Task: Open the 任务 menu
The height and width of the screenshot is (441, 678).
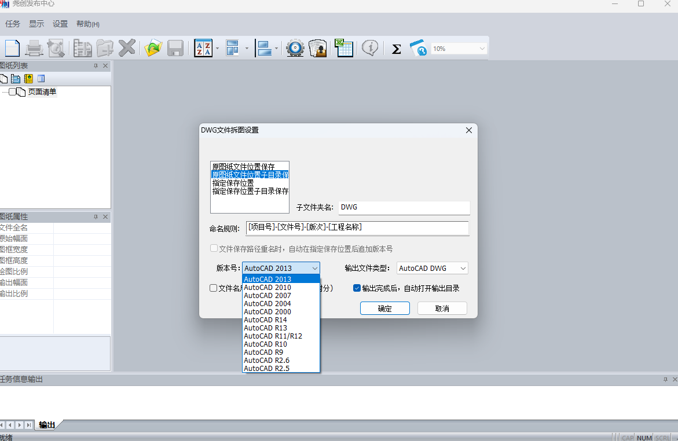Action: 13,24
